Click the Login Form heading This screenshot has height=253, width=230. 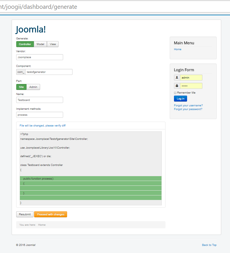[184, 70]
